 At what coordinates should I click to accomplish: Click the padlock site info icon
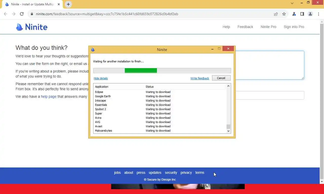pyautogui.click(x=32, y=14)
